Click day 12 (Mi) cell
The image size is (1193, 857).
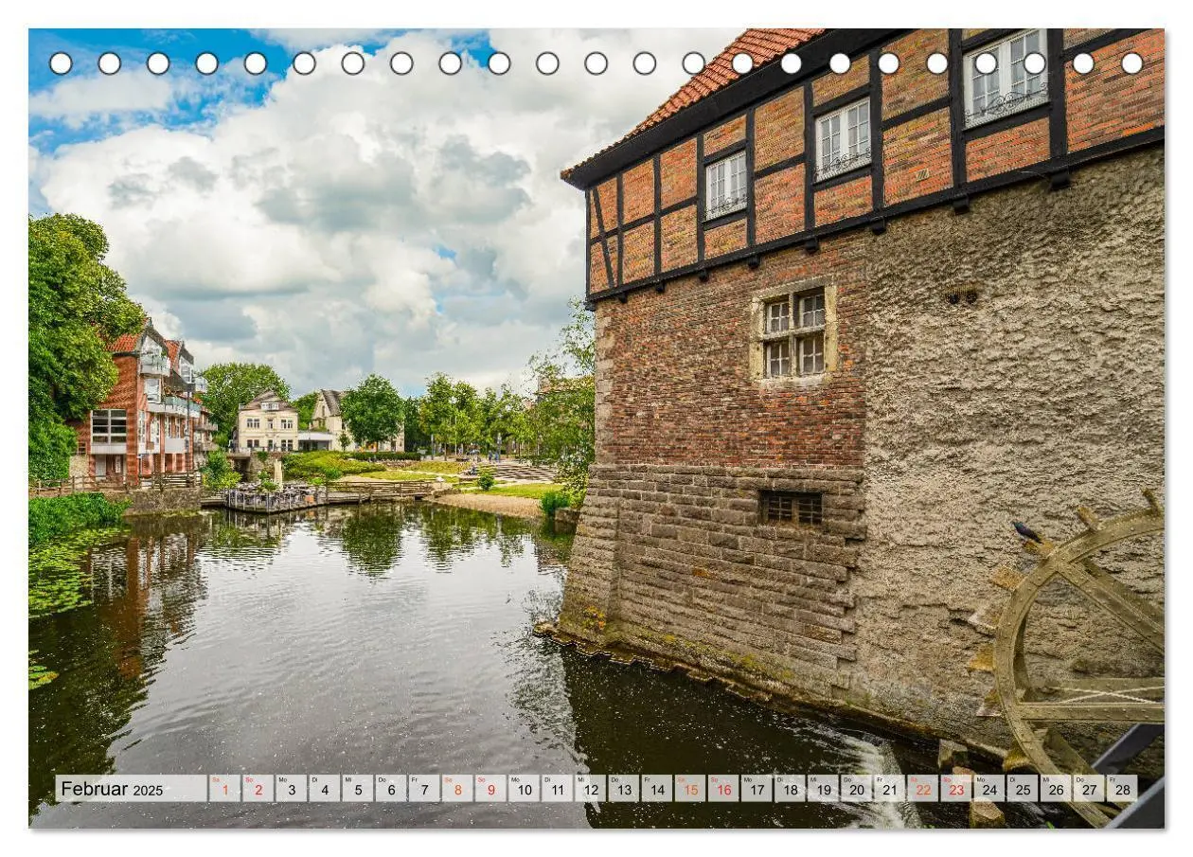[x=590, y=788]
